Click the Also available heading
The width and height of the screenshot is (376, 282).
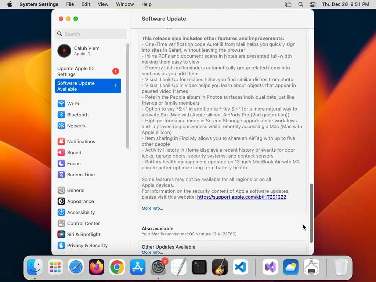pyautogui.click(x=158, y=228)
